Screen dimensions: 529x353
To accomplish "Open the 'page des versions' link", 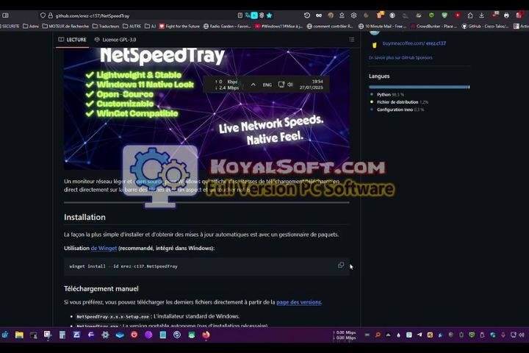I will click(x=298, y=302).
